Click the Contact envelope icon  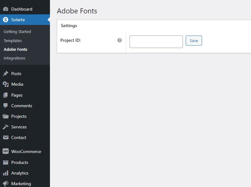6,137
